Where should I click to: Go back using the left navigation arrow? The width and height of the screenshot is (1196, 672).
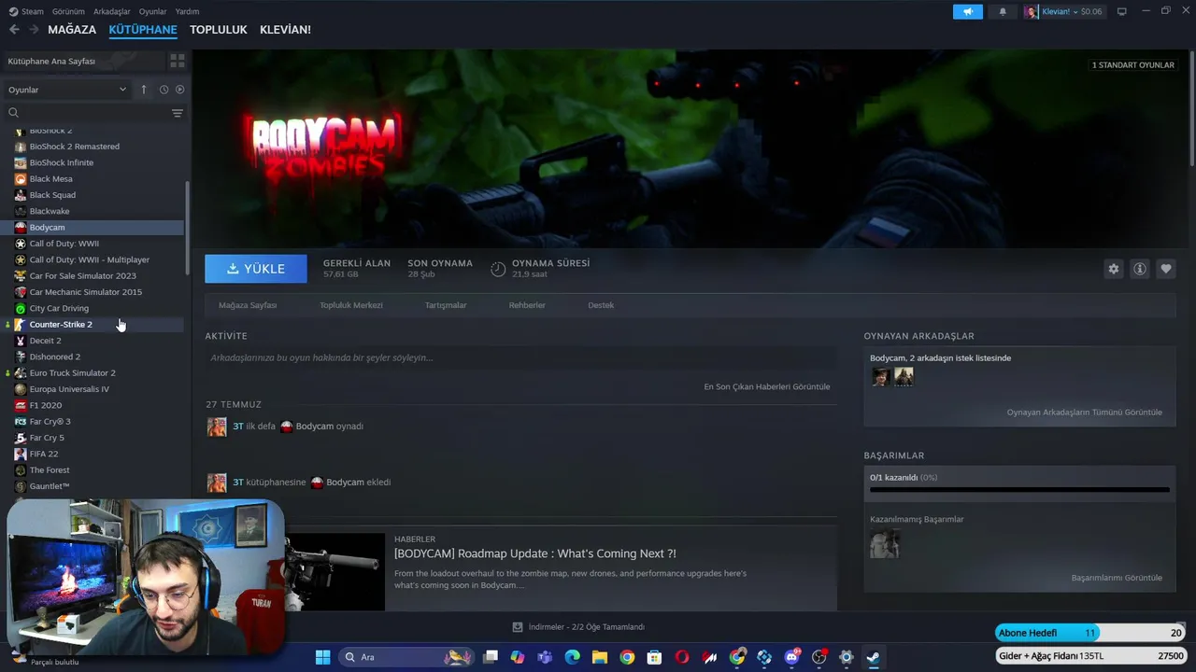click(x=14, y=30)
